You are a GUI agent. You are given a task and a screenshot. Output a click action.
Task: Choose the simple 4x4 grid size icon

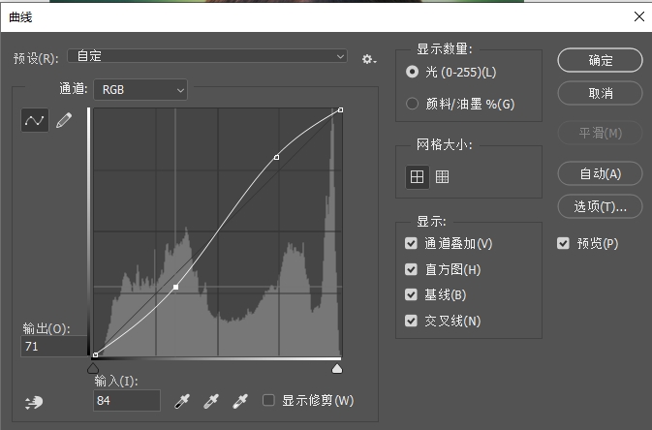point(417,176)
